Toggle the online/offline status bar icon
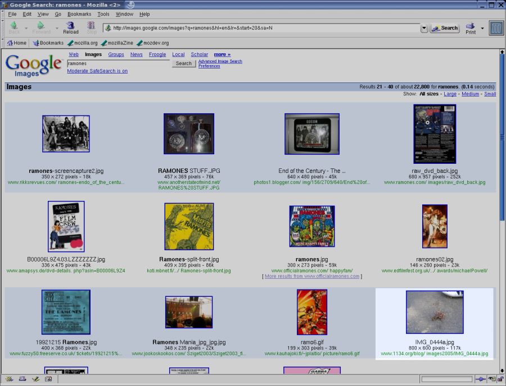 (480, 379)
